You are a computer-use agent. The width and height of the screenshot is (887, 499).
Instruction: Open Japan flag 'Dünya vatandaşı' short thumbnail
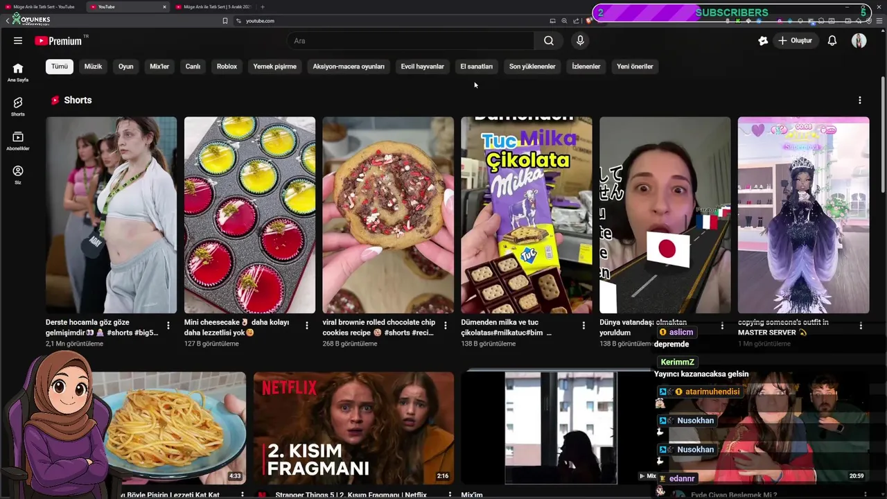[x=665, y=215]
